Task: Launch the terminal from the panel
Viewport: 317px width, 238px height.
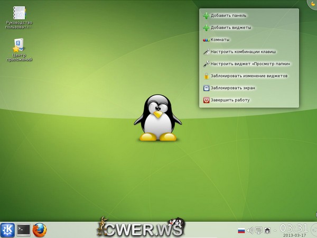Action: [x=23, y=230]
